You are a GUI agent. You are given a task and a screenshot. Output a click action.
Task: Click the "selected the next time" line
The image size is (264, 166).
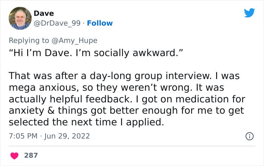[86, 122]
